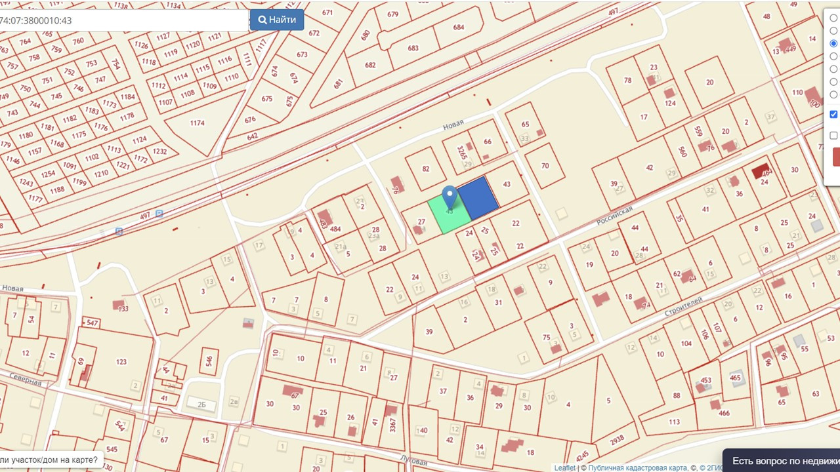Click the parcel labeled 2938
Screen dimensions: 840x472
click(616, 441)
